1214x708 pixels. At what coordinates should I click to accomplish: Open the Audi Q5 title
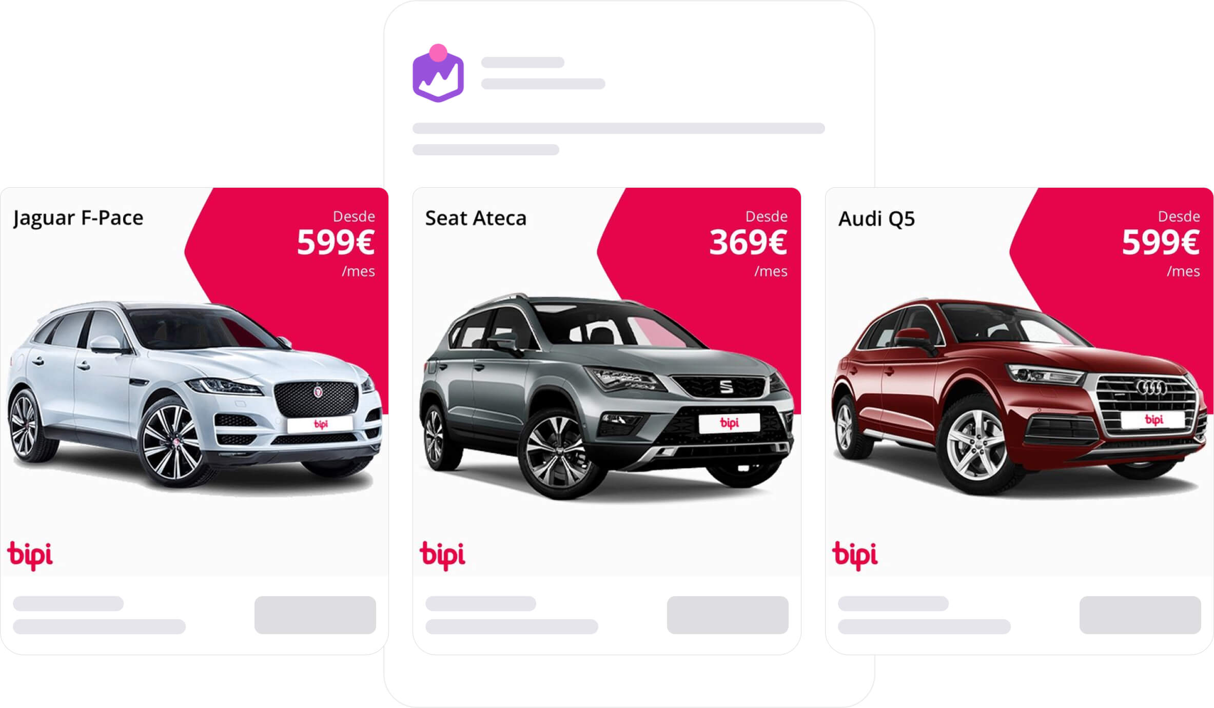(x=876, y=219)
